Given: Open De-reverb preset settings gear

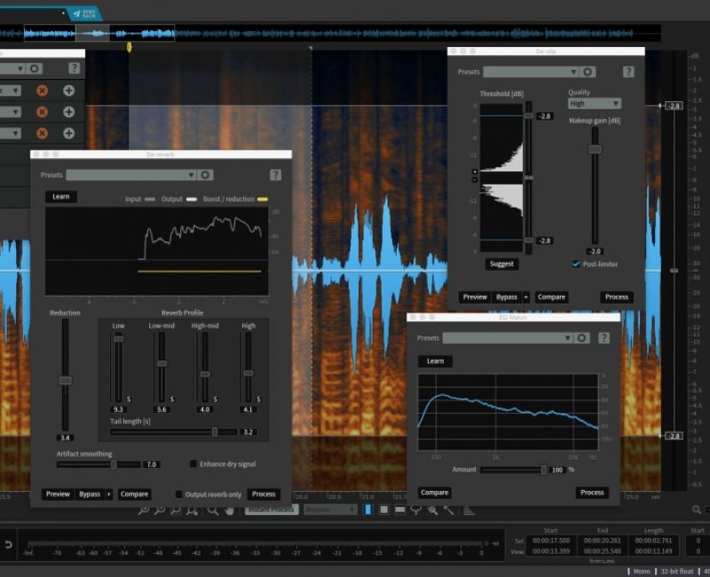Looking at the screenshot, I should [205, 175].
